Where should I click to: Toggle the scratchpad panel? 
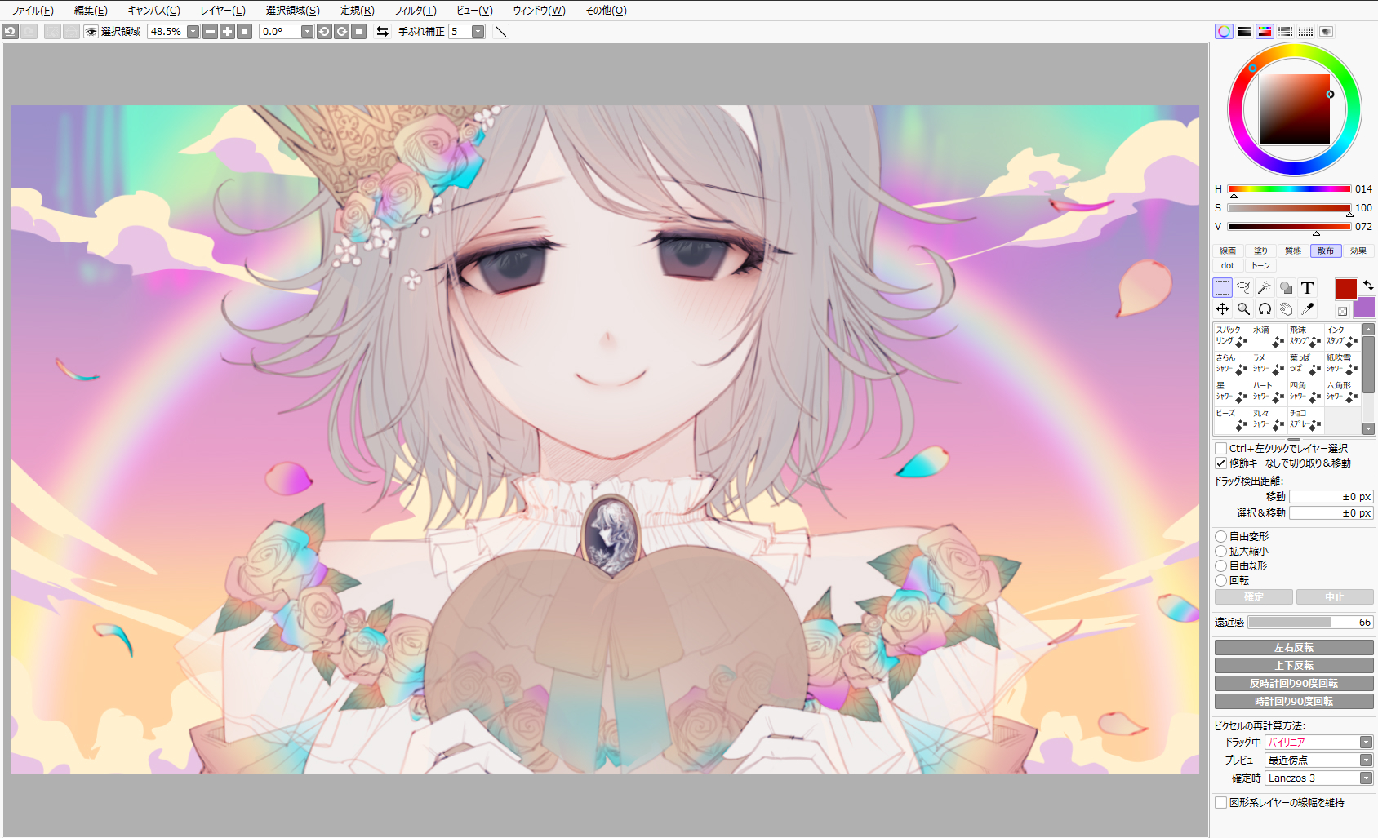click(x=1326, y=32)
